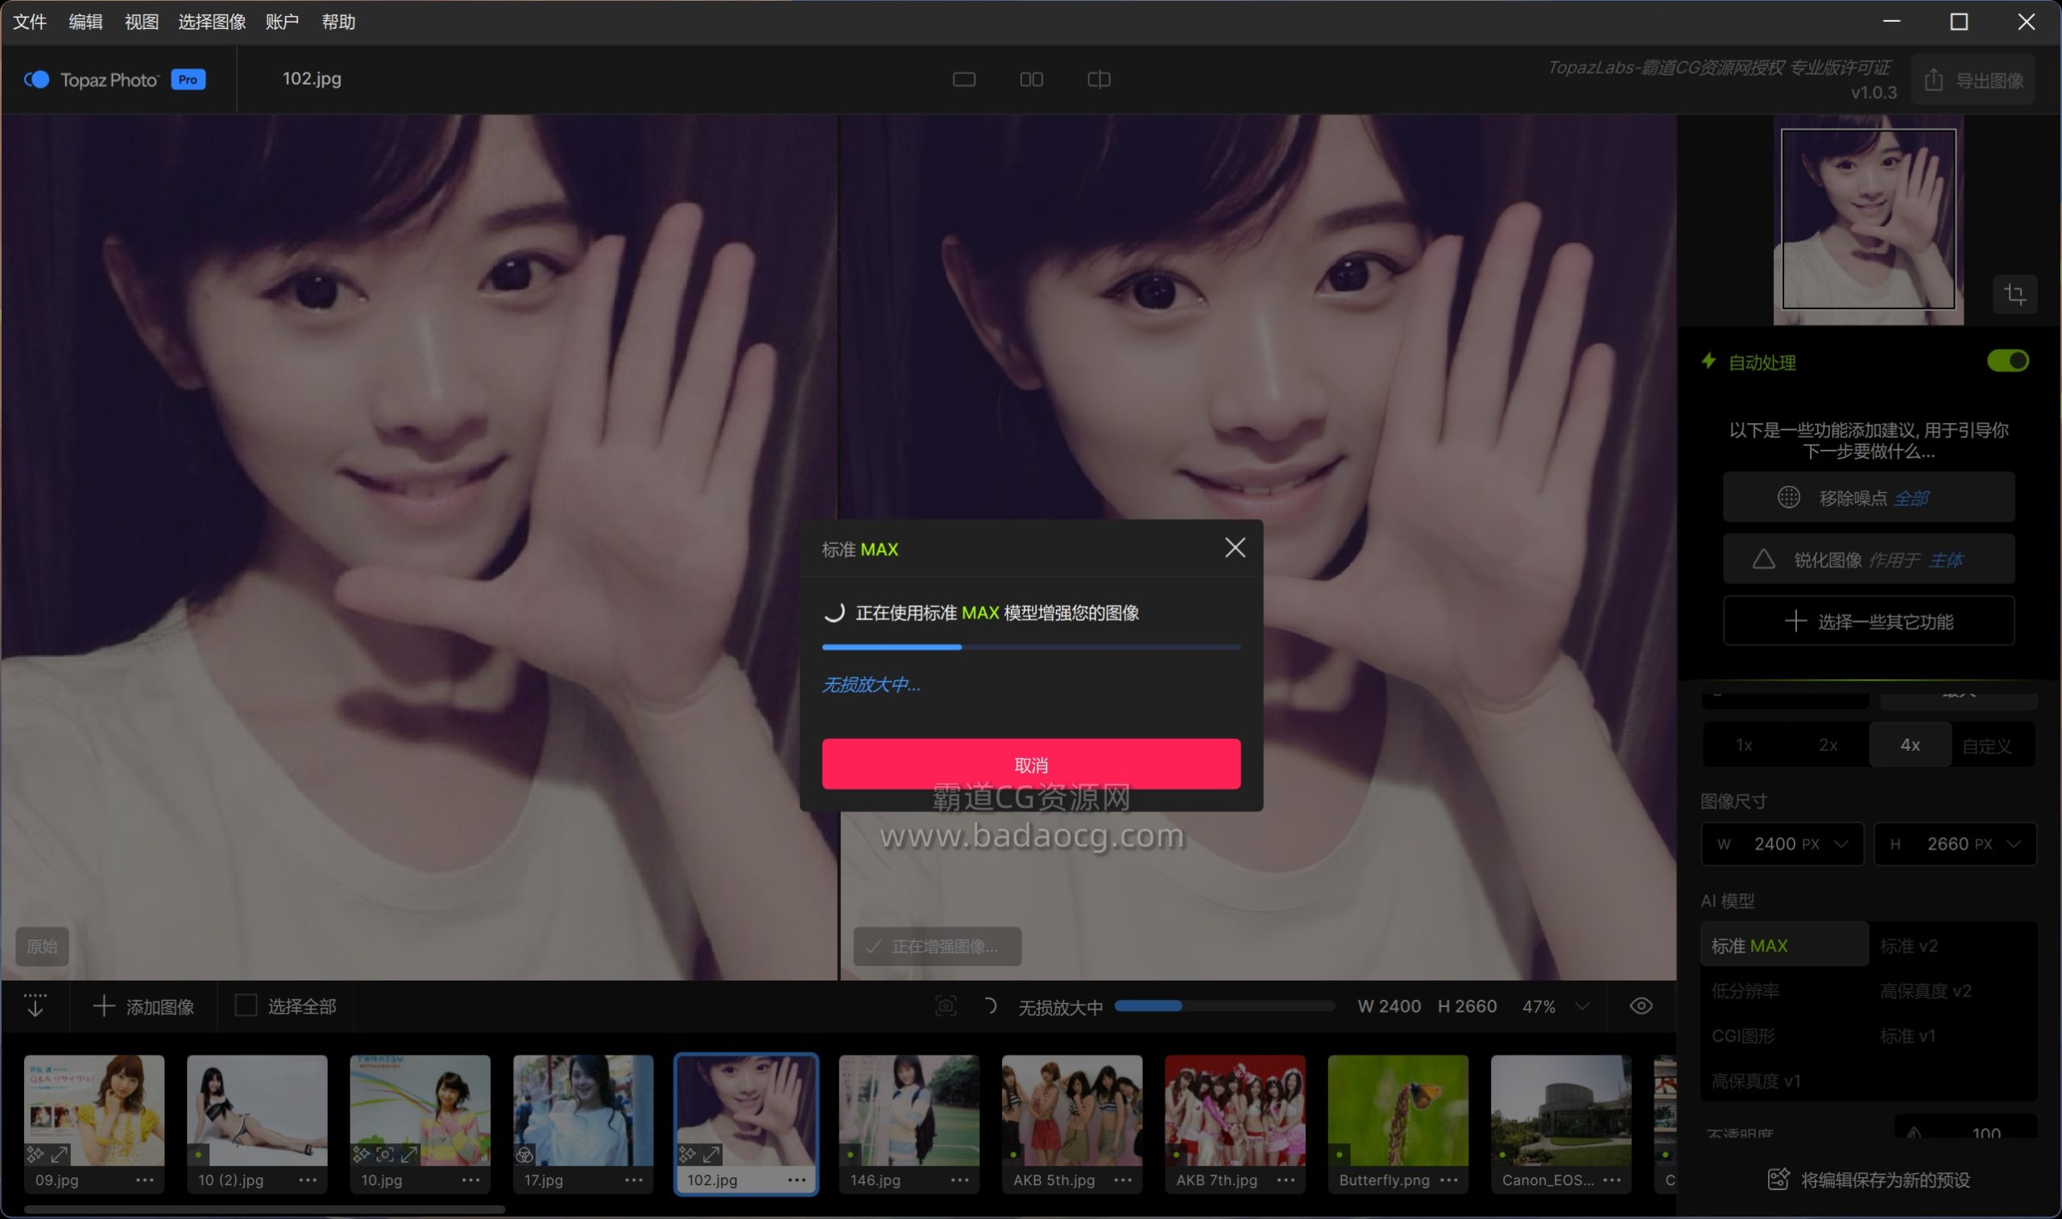Click the 添加图像 button
This screenshot has height=1219, width=2062.
tap(143, 1006)
